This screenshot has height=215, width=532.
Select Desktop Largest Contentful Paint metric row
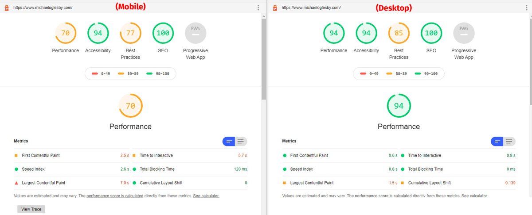340,183
